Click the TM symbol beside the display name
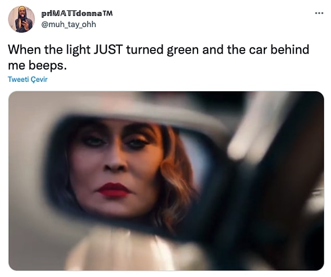The width and height of the screenshot is (331, 277). [x=108, y=14]
